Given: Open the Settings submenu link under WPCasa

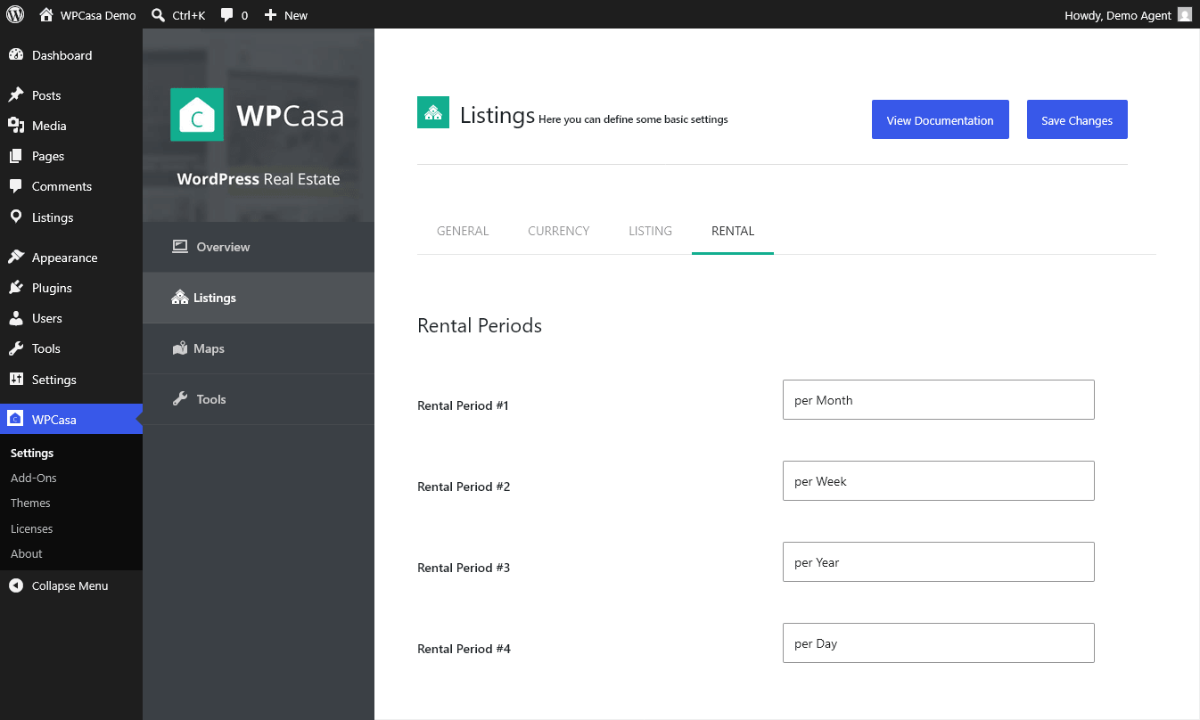Looking at the screenshot, I should pos(32,453).
